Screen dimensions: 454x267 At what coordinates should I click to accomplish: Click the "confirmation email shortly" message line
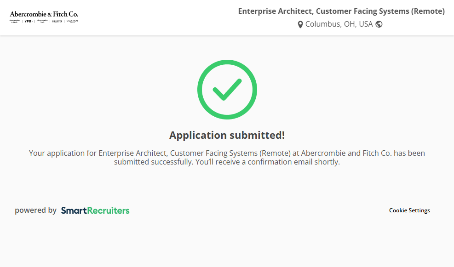[x=227, y=162]
